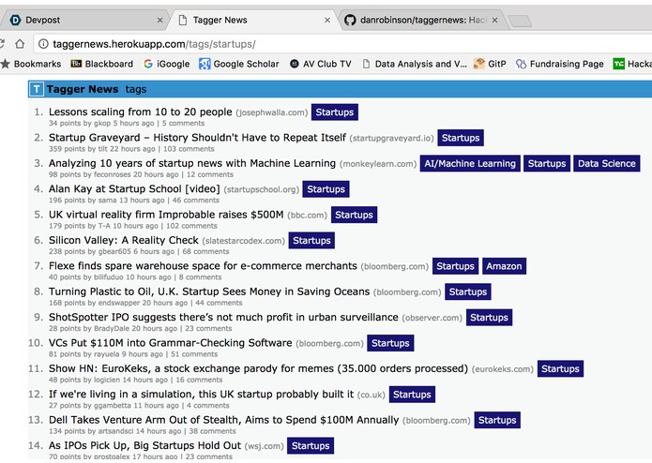Screen dimensions: 652x463
Task: Open '5 comments' on Lessons scaling story
Action: 183,124
